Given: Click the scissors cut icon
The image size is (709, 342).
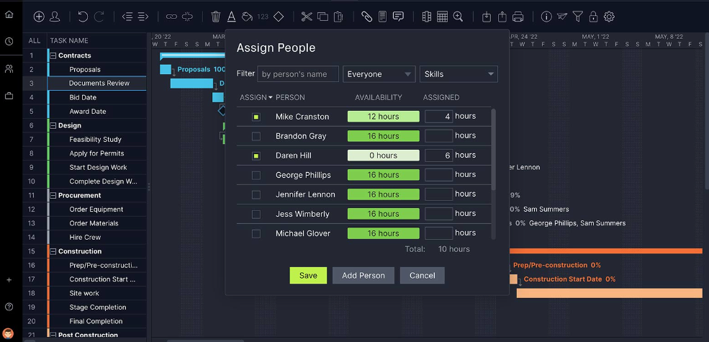Looking at the screenshot, I should (x=307, y=17).
